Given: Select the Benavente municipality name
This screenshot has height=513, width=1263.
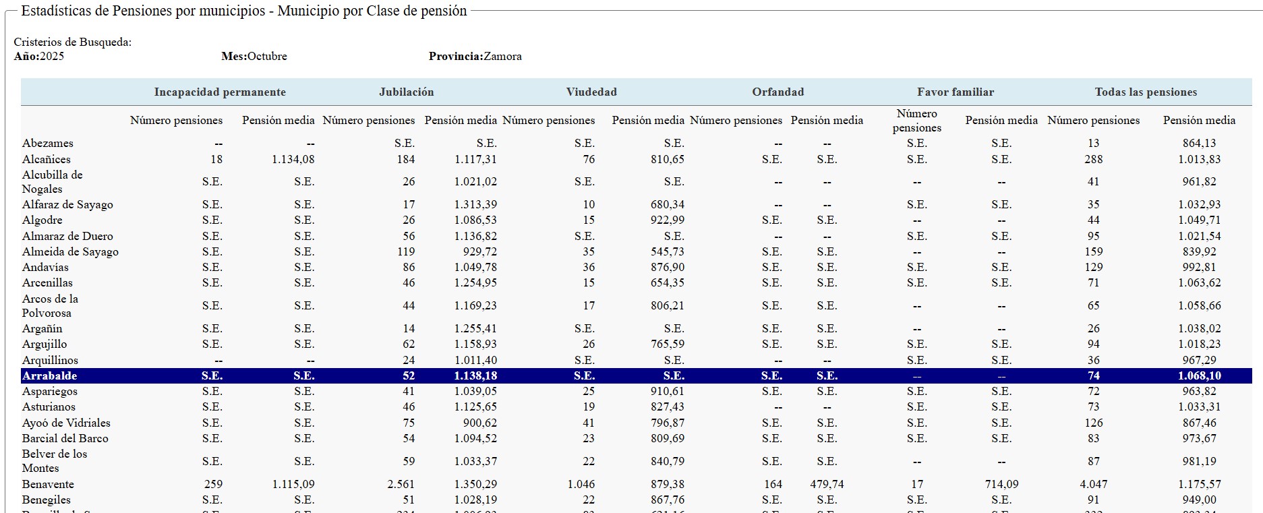Looking at the screenshot, I should [48, 485].
